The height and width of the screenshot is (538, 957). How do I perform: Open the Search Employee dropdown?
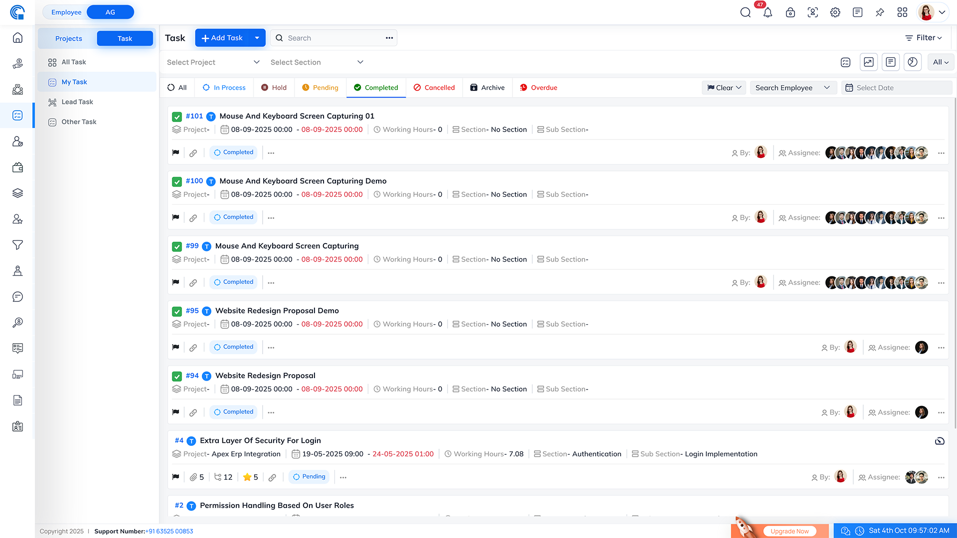pyautogui.click(x=793, y=88)
